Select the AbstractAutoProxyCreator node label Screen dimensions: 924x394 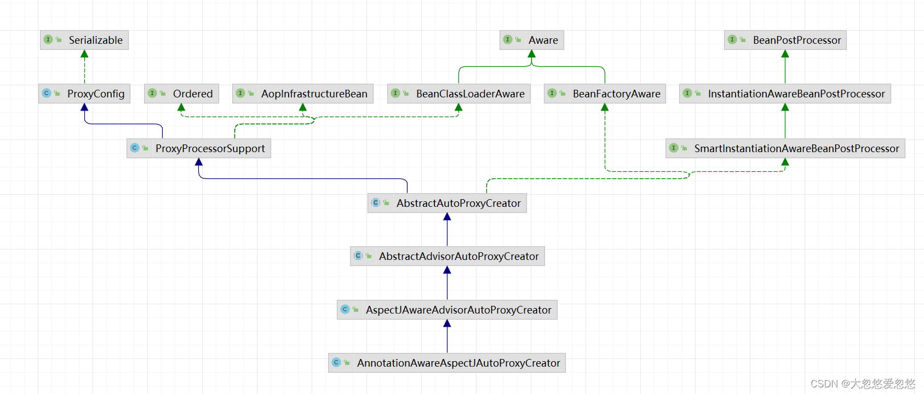click(x=459, y=203)
